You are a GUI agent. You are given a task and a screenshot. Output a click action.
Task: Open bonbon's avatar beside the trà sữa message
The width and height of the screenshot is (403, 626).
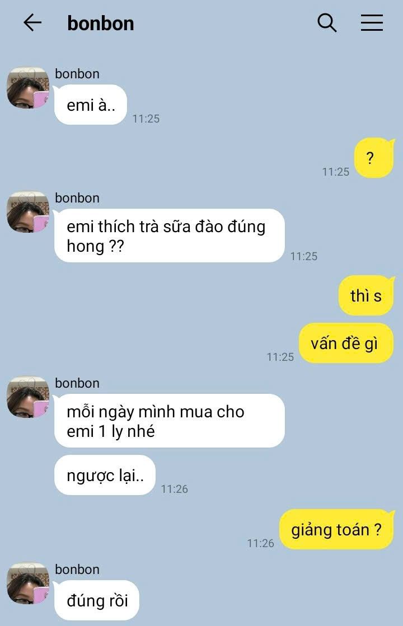[x=28, y=212]
